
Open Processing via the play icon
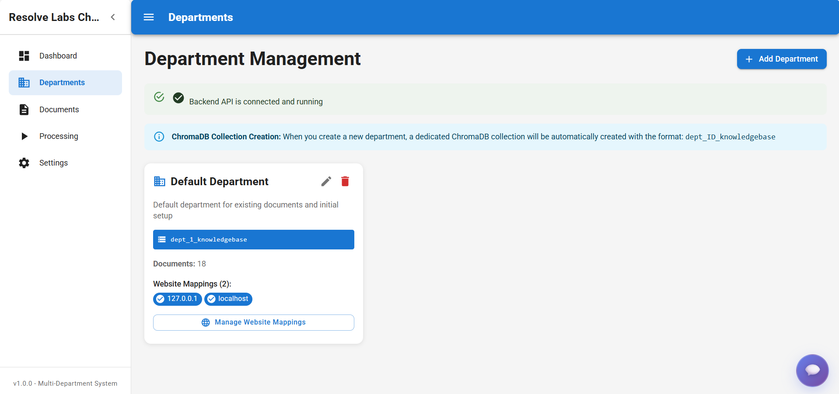(24, 136)
